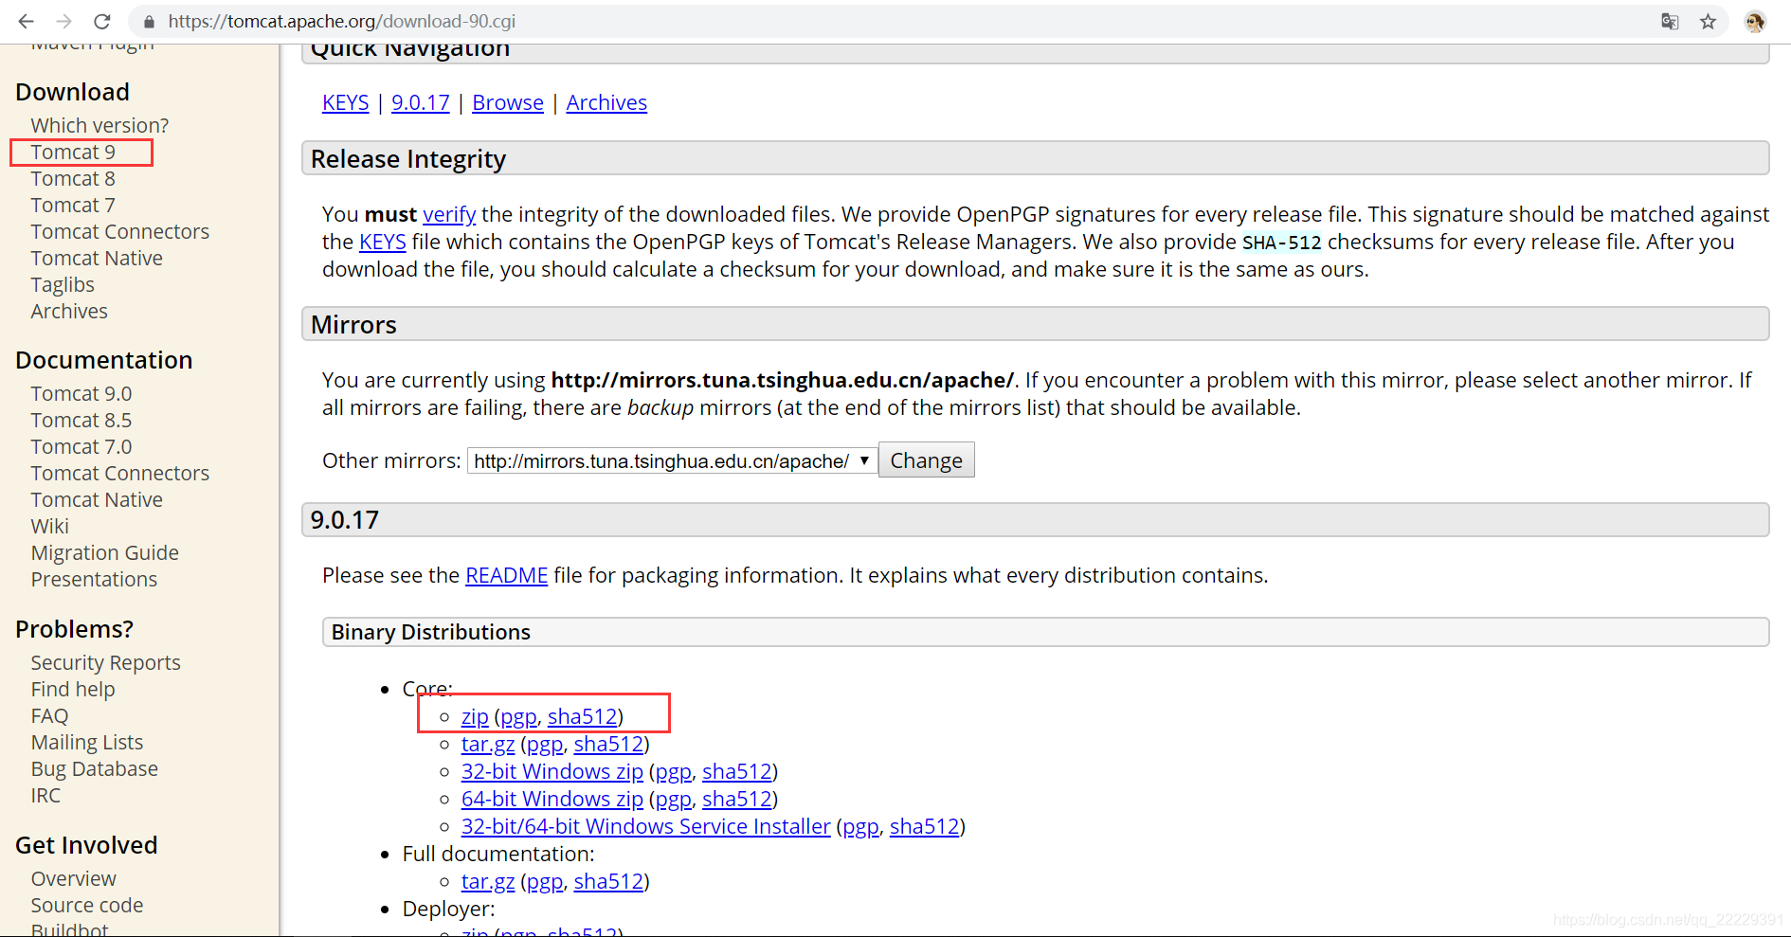
Task: Open sha512 for Windows Service Installer
Action: click(925, 826)
